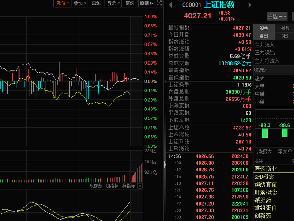Click the 超大 order size row
Viewport: 294px width, 221px height.
274,78
